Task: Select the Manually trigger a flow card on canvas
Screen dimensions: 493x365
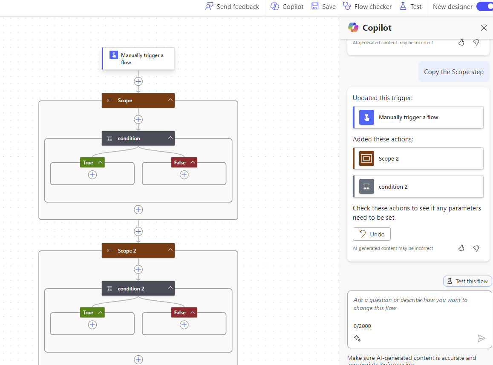Action: click(138, 58)
